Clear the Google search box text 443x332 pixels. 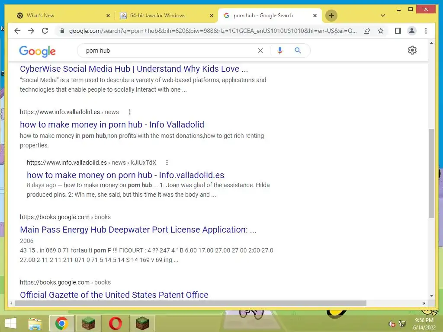pos(260,51)
